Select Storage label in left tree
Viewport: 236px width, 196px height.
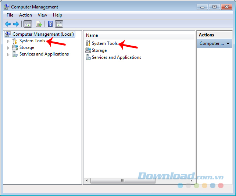pyautogui.click(x=27, y=47)
